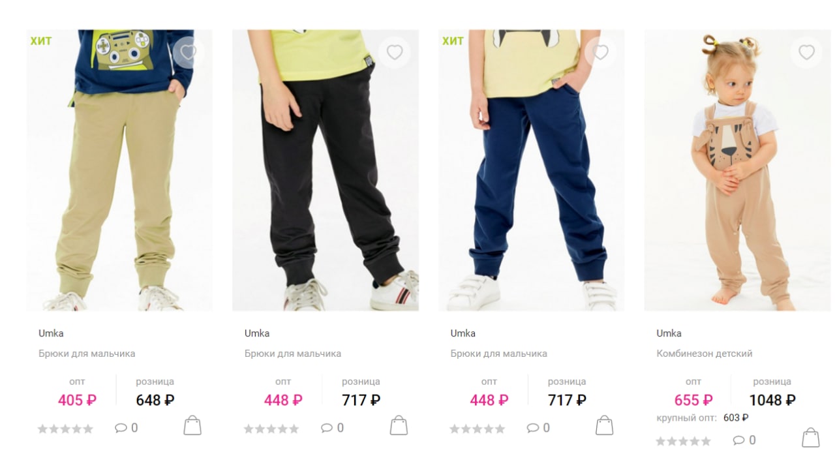Toggle heart on navy blue trousers
This screenshot has height=471, width=835.
point(601,52)
